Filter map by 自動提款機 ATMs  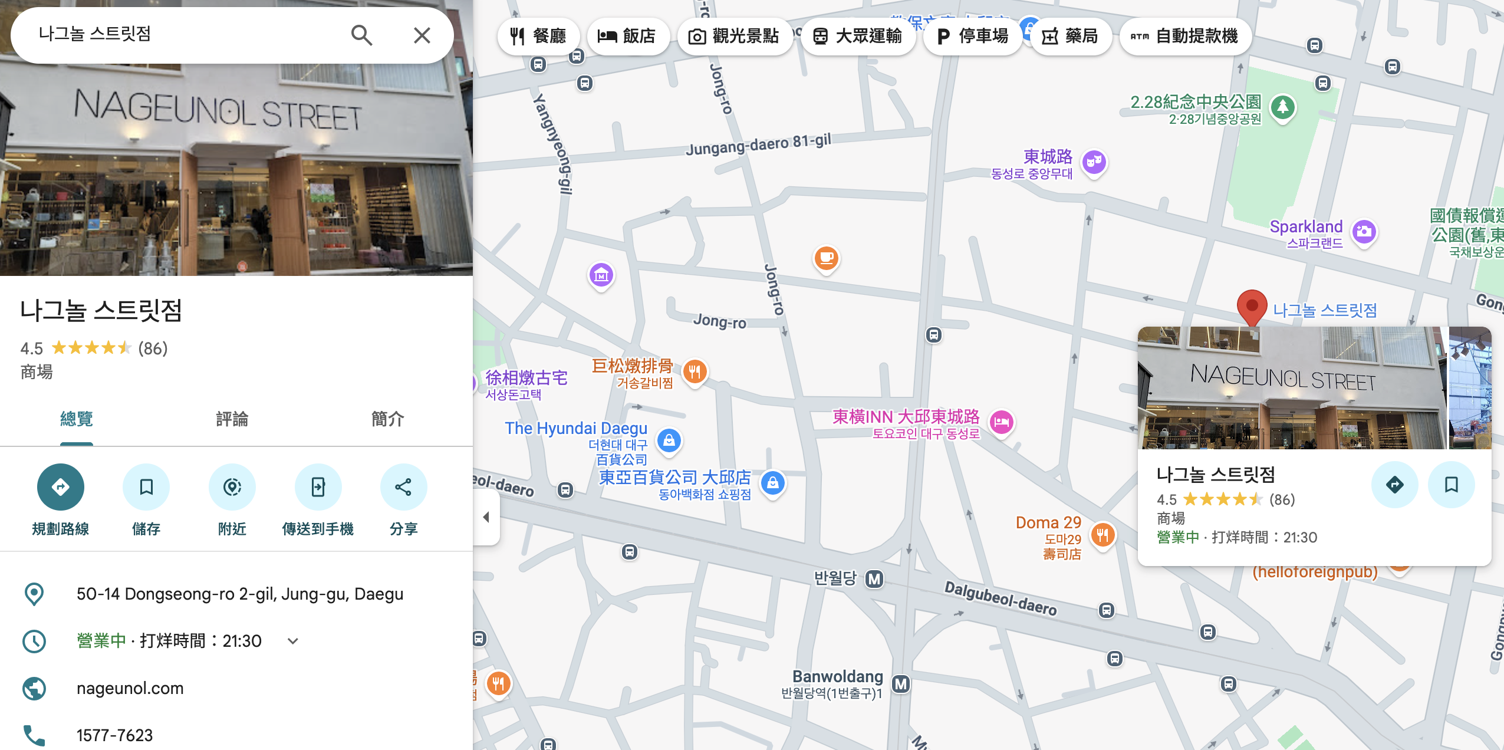click(1186, 37)
